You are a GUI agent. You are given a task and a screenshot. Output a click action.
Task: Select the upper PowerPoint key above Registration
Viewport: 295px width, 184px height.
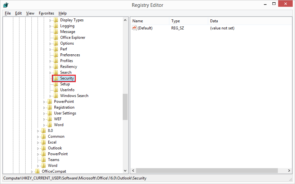pos(64,102)
